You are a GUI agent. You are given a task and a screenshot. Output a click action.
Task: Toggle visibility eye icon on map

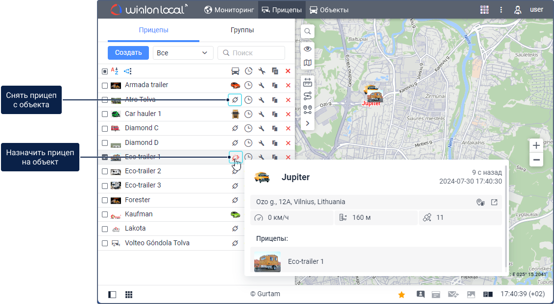308,49
